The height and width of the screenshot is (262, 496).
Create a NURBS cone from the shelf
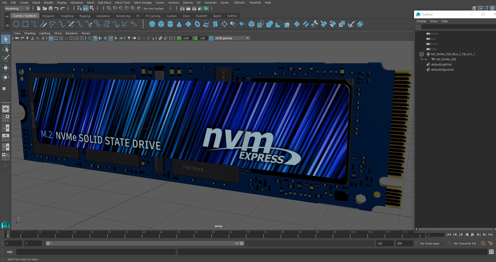(179, 24)
